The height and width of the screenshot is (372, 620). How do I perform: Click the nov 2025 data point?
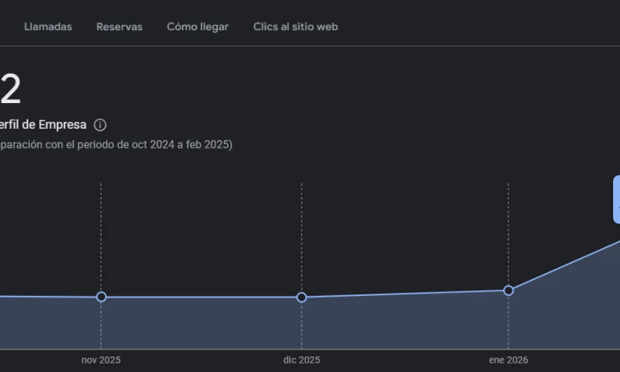[x=102, y=297]
